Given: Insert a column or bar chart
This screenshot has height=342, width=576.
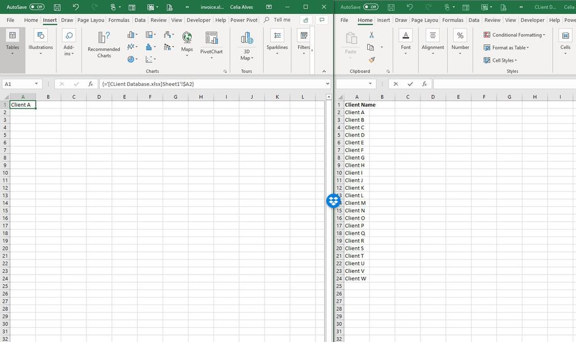Looking at the screenshot, I should (x=132, y=35).
